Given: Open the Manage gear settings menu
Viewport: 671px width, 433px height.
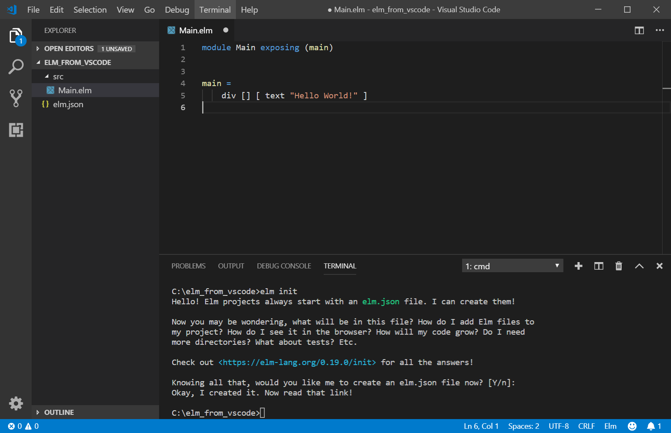Looking at the screenshot, I should click(x=16, y=403).
